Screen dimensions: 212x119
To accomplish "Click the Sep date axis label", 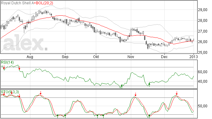I will coord(65,57).
